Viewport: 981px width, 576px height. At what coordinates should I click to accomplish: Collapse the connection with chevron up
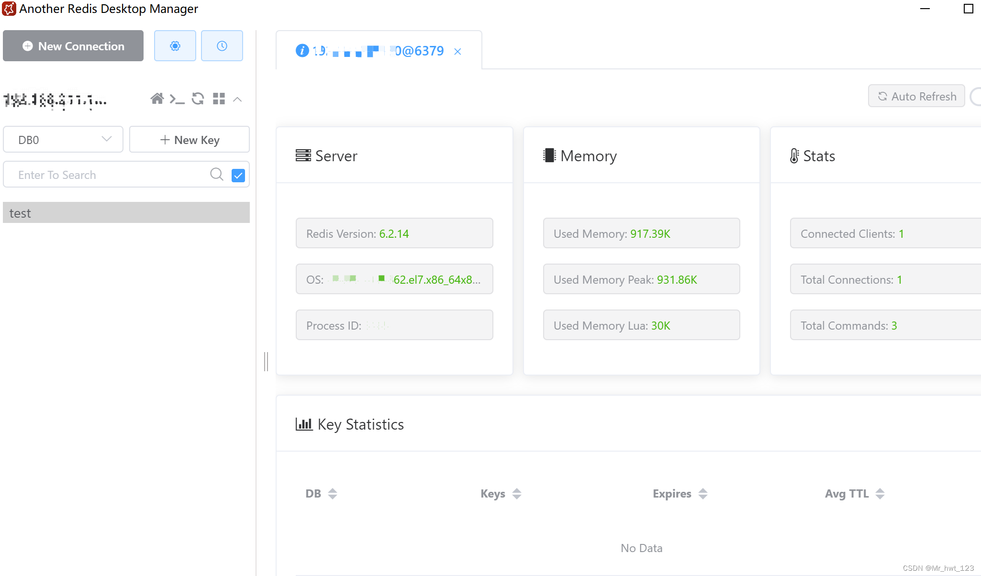(x=237, y=99)
